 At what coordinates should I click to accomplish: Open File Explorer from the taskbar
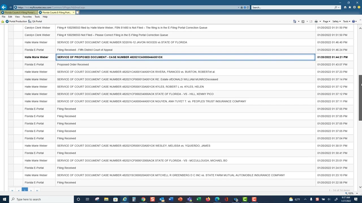click(x=106, y=199)
